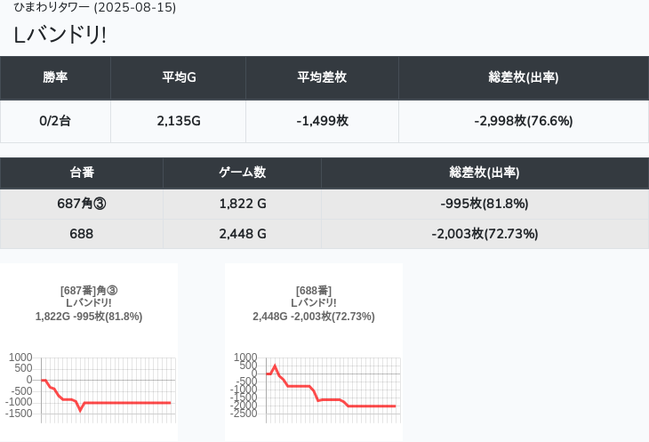Viewport: 649px width, 442px height.
Task: Select the -2,003枚(72.73%) result cell
Action: (485, 234)
